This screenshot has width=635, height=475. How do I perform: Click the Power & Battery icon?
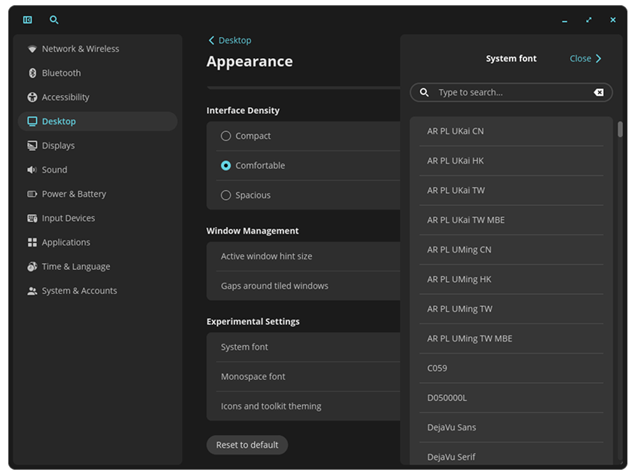pyautogui.click(x=32, y=194)
